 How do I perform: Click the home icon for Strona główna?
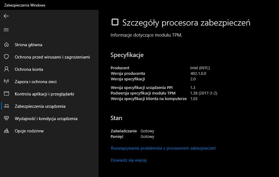point(6,45)
